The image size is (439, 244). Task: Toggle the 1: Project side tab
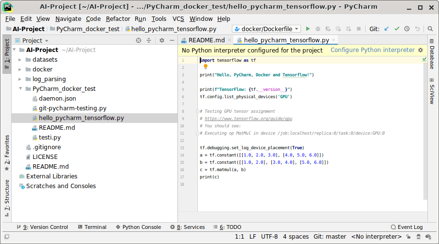point(7,54)
